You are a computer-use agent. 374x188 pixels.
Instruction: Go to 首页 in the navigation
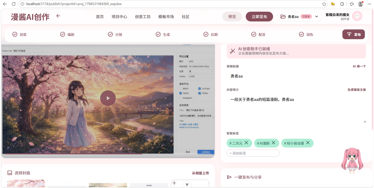click(x=100, y=17)
